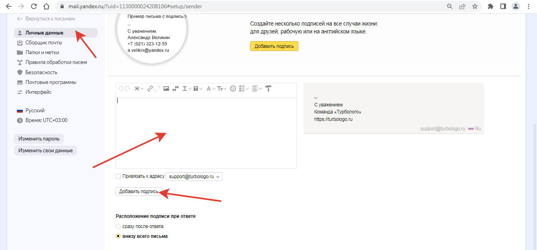Screen dimensions: 537x250
Task: Enable the 'Привязать к адресу' checkbox
Action: pos(118,177)
